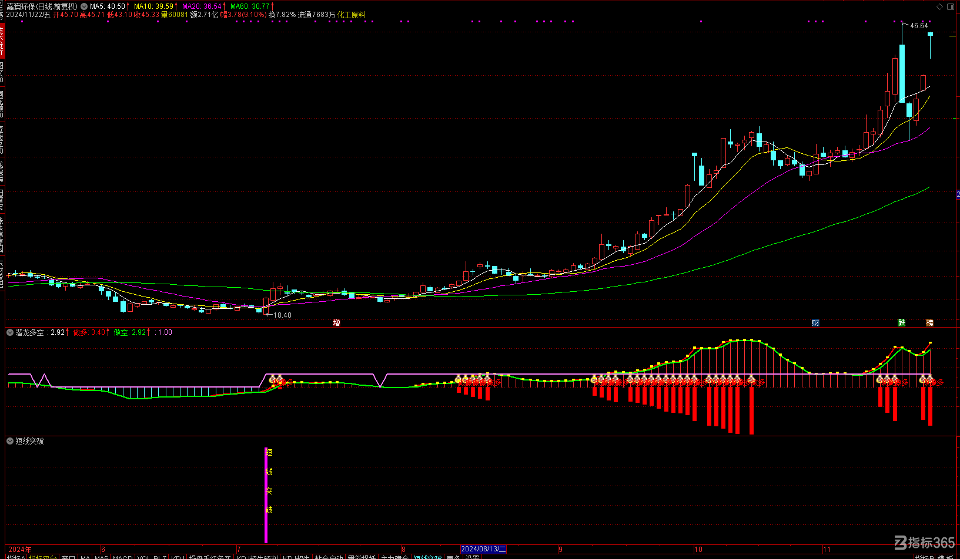Click the MA20: 36.54 value
The height and width of the screenshot is (559, 960).
coord(203,6)
